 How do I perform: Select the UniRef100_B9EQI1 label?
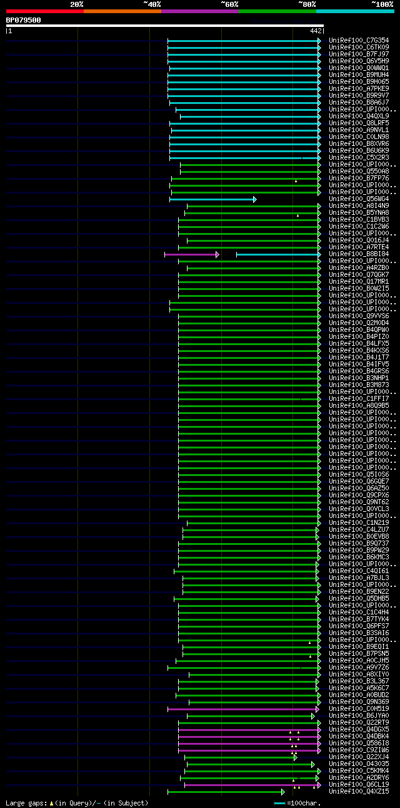tap(359, 647)
